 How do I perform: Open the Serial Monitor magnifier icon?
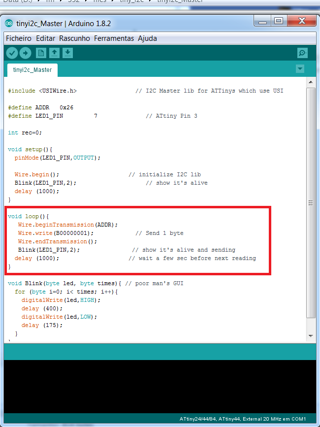[x=302, y=53]
